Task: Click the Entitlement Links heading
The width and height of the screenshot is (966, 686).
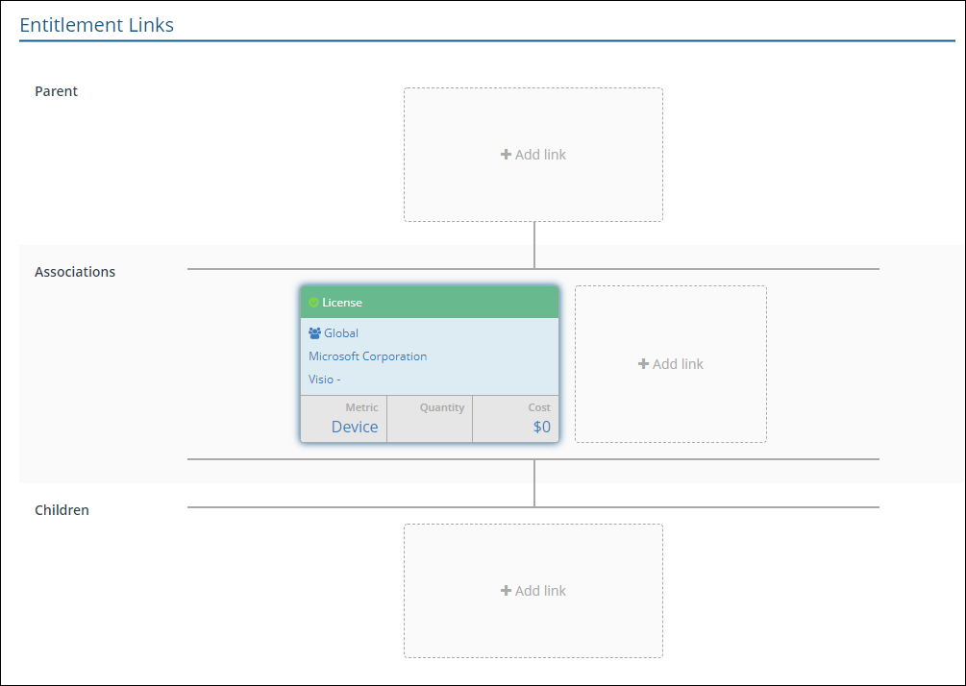Action: click(x=96, y=25)
